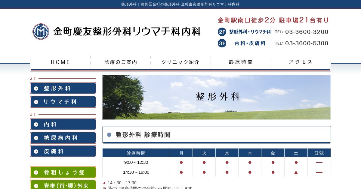This screenshot has height=189, width=361.
Task: Click 内科・皮膚科 label in header
Action: [x=250, y=43]
